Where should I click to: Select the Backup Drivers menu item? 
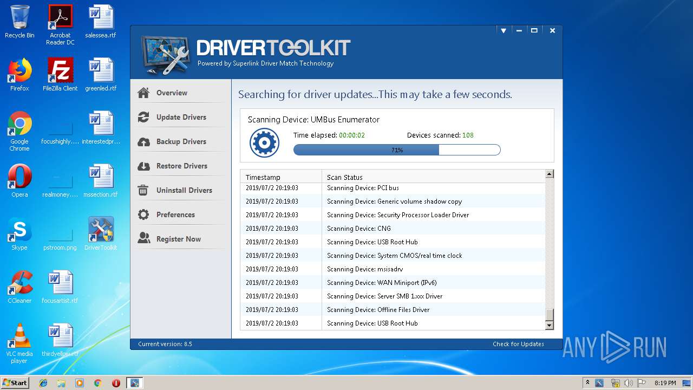(x=180, y=141)
